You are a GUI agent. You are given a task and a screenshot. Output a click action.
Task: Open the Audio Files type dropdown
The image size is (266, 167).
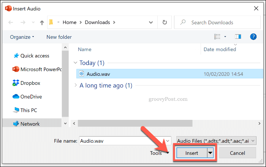coord(216,140)
